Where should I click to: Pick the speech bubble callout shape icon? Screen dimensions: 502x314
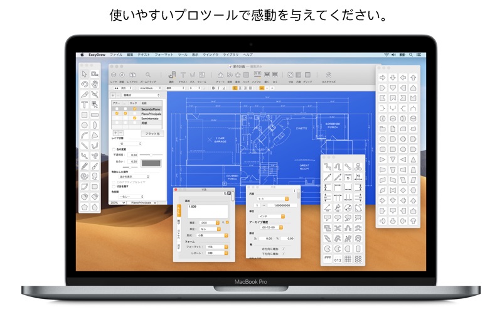point(327,218)
